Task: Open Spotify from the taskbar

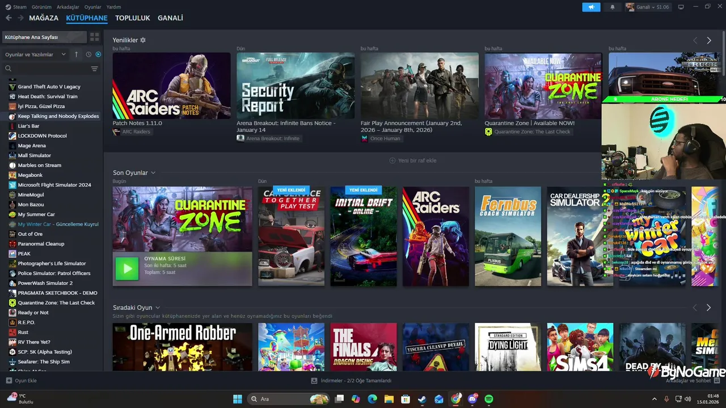Action: [x=489, y=399]
